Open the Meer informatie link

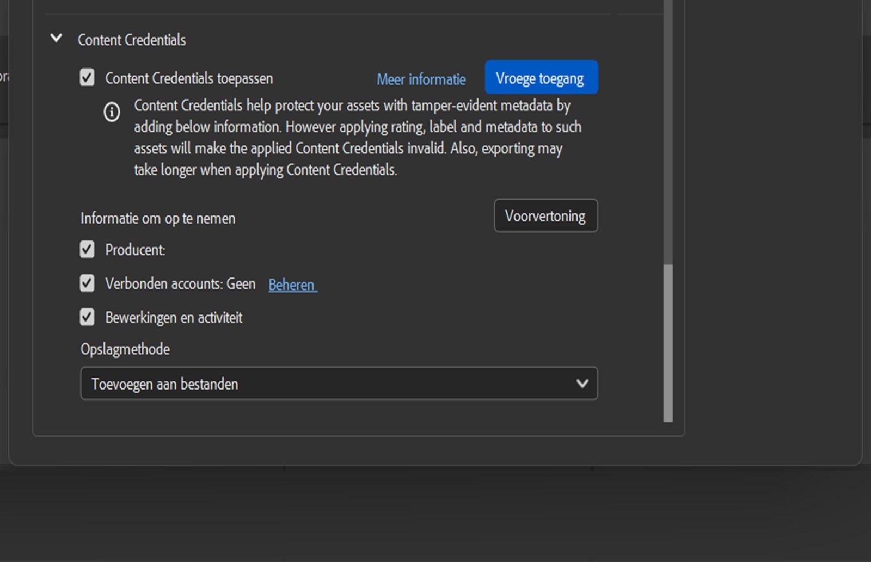pos(421,79)
